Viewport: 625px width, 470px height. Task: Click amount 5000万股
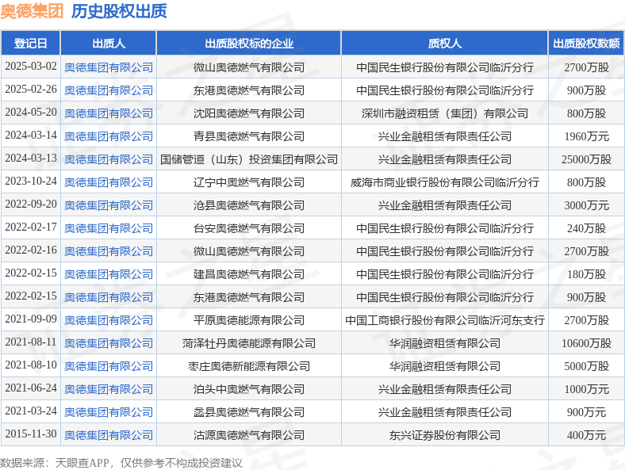[x=586, y=366]
